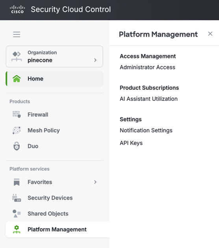Click the Platform Management panel title
This screenshot has height=248, width=219.
point(158,34)
